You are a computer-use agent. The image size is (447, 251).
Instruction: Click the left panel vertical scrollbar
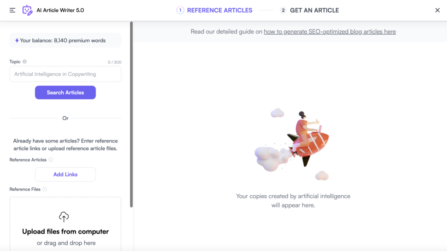[131, 115]
